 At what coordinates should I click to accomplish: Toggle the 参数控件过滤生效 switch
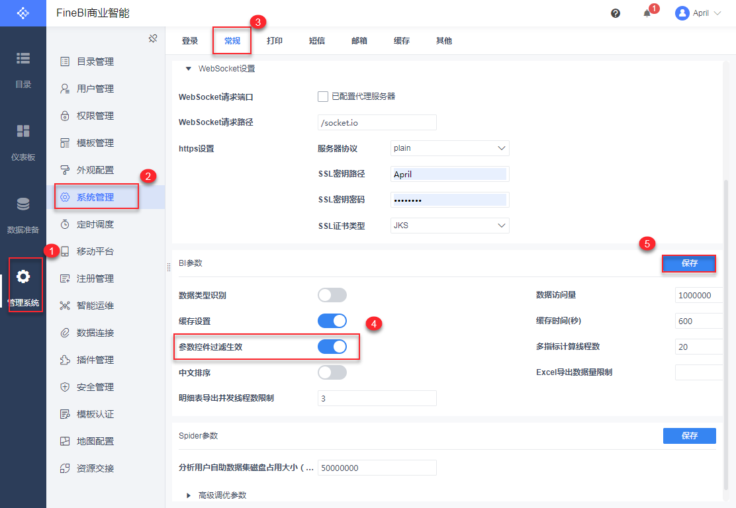tap(332, 347)
